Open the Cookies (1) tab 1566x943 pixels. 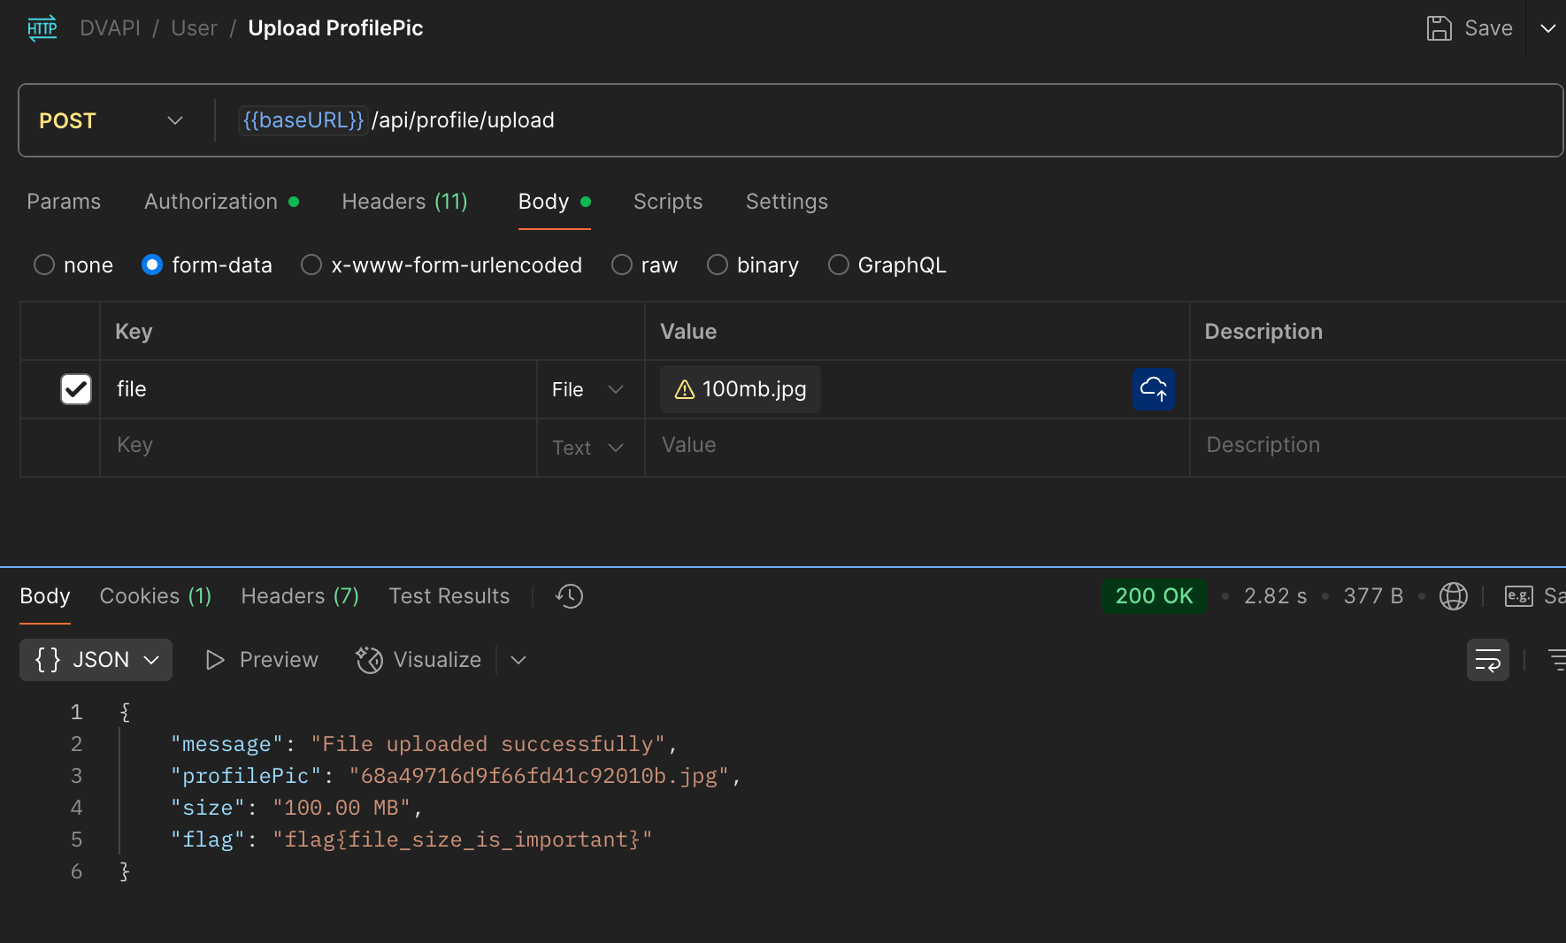tap(156, 596)
